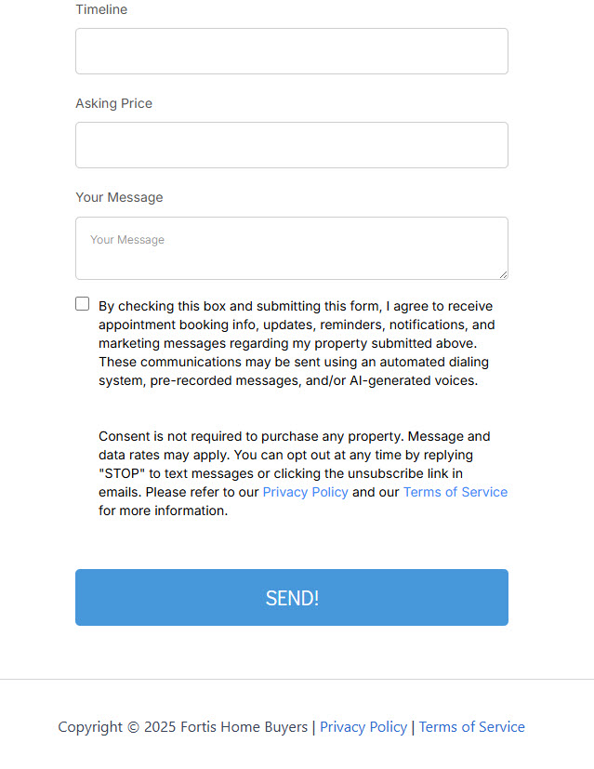The image size is (594, 769).
Task: Click the divider line above the footer
Action: pyautogui.click(x=297, y=680)
